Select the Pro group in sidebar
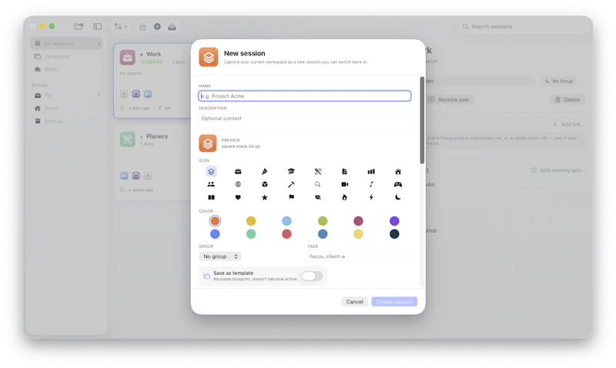 (x=66, y=95)
